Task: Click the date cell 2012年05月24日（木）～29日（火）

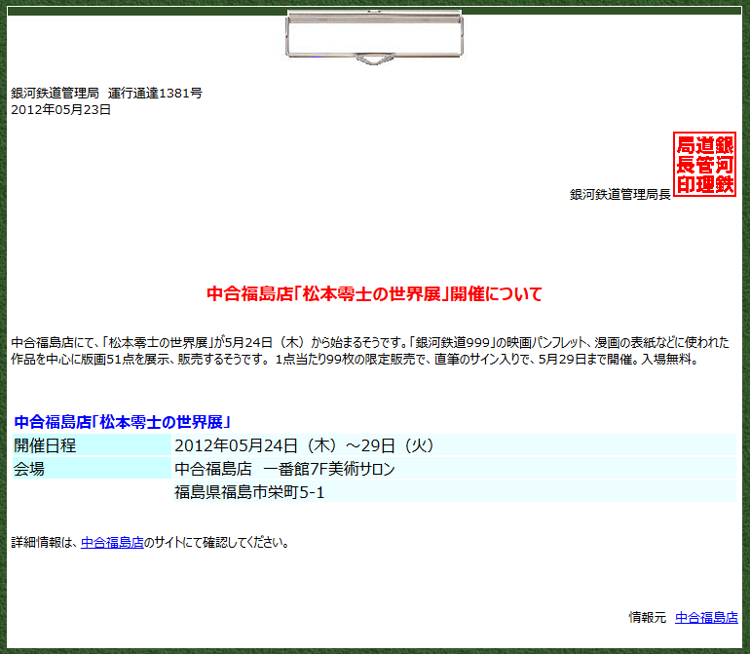Action: pyautogui.click(x=455, y=445)
